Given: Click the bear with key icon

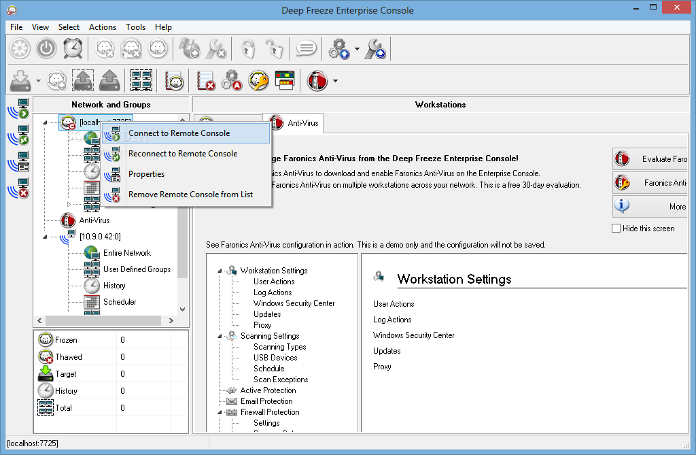Looking at the screenshot, I should point(258,80).
